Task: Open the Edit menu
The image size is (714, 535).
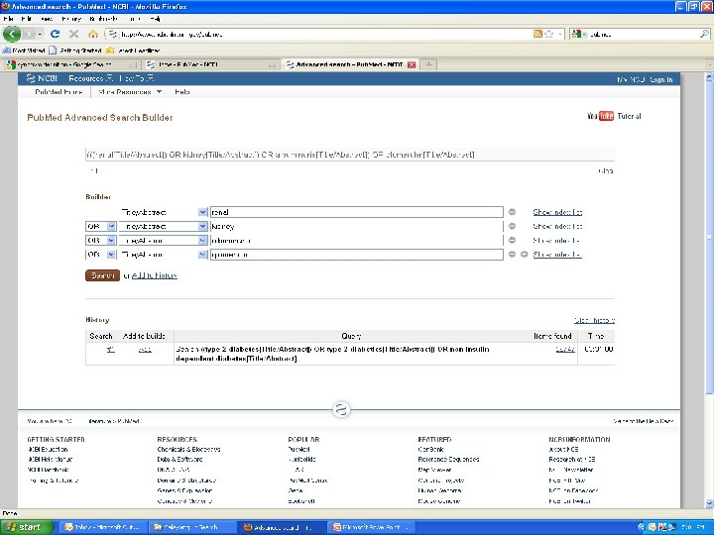Action: coord(26,19)
